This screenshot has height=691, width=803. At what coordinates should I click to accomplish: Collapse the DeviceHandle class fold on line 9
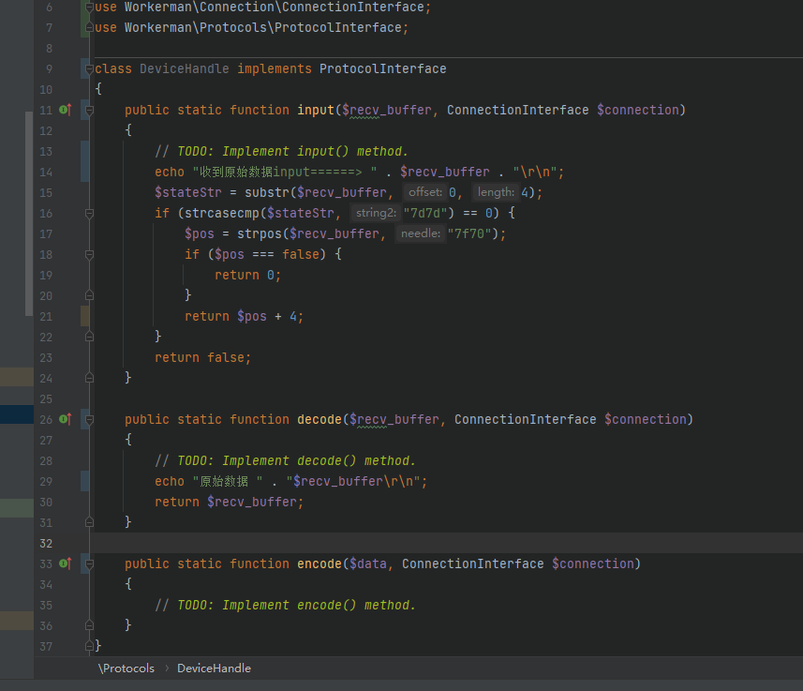(x=89, y=68)
